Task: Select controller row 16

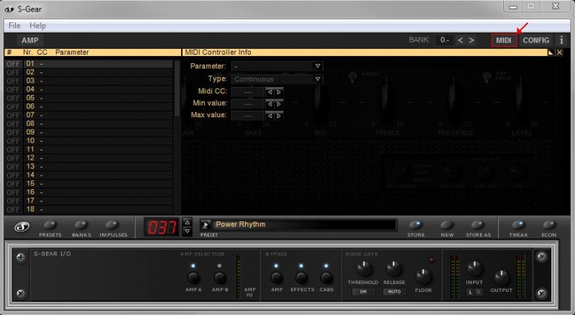Action: coord(98,192)
